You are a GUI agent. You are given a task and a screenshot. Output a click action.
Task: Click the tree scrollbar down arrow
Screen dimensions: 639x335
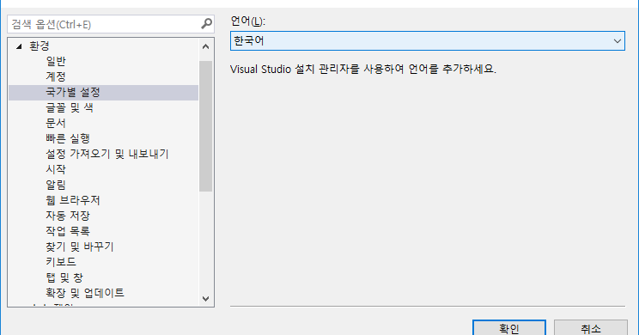pos(206,299)
